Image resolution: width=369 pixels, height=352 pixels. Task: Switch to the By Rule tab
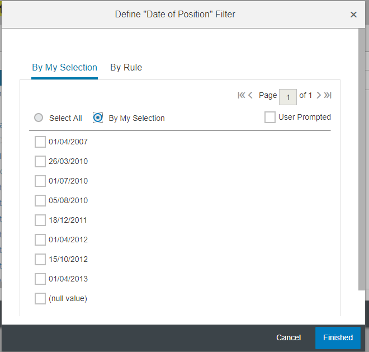[x=126, y=68]
